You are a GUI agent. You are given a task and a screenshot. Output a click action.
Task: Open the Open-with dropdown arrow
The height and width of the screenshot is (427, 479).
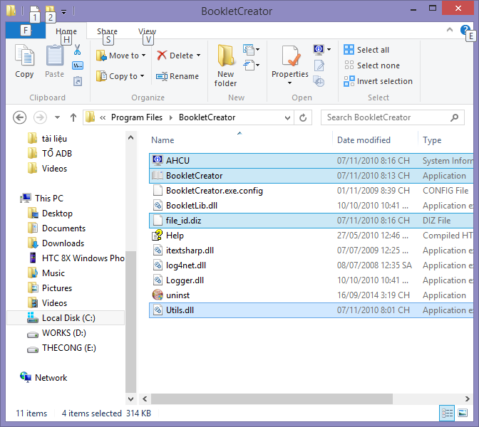point(329,49)
